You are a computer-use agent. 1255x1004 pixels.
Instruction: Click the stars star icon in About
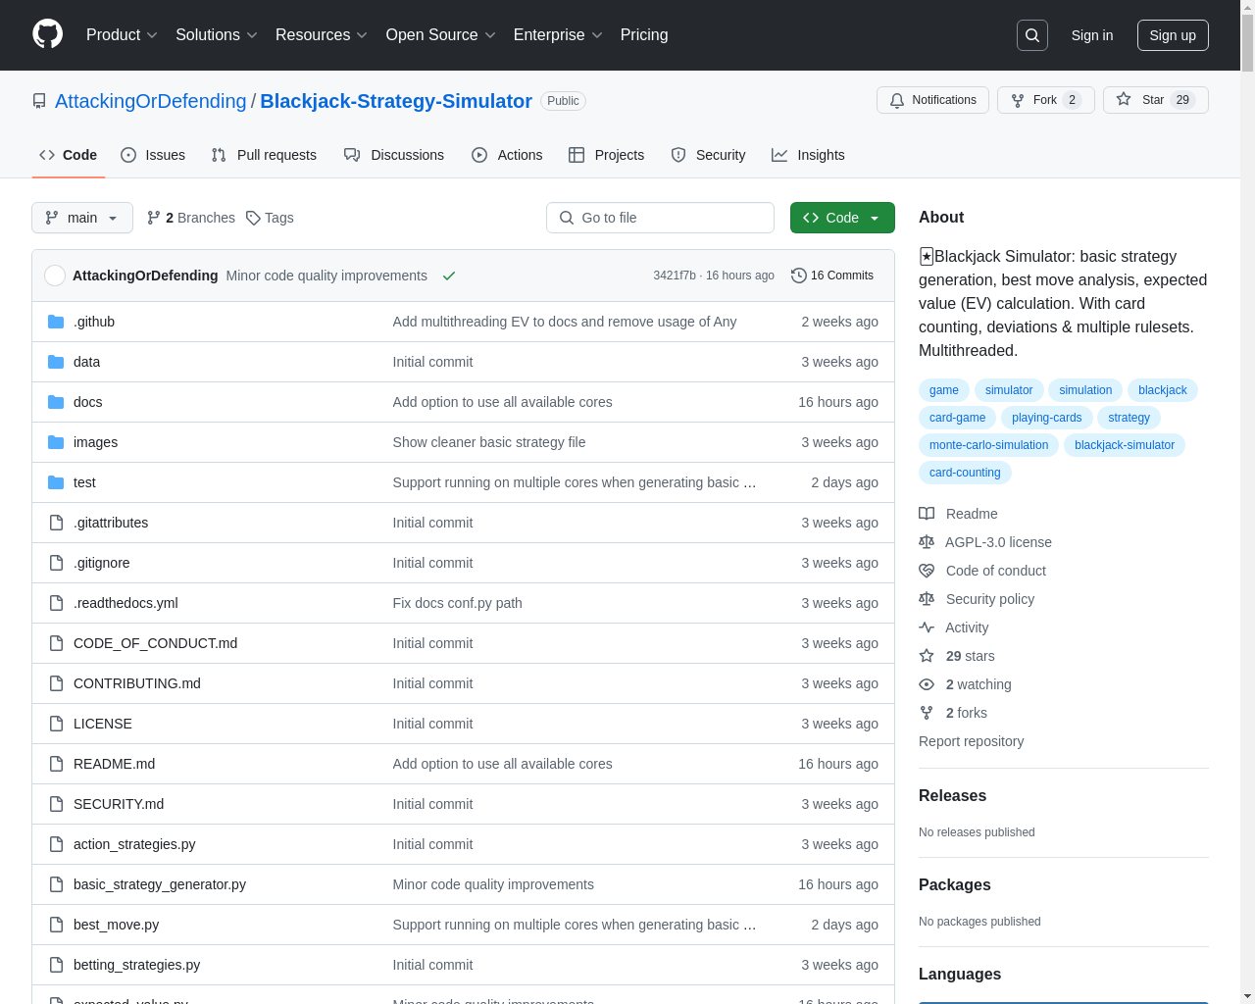927,656
